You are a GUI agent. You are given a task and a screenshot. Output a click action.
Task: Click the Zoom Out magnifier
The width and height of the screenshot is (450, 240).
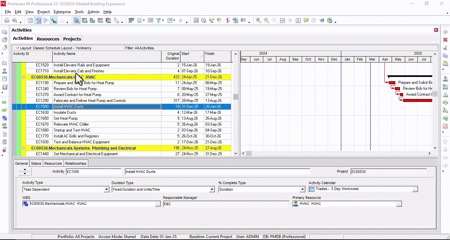(x=267, y=20)
